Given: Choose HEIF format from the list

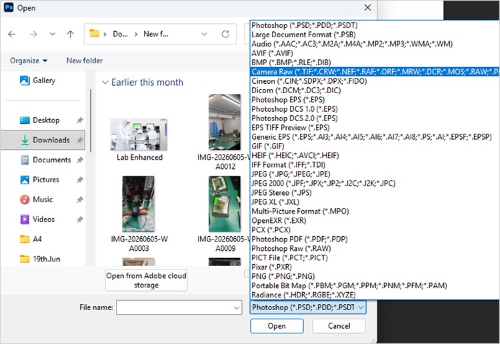Looking at the screenshot, I should click(x=375, y=155).
